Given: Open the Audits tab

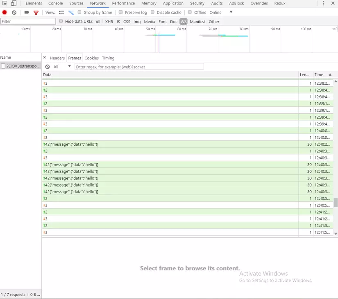Looking at the screenshot, I should (x=217, y=3).
